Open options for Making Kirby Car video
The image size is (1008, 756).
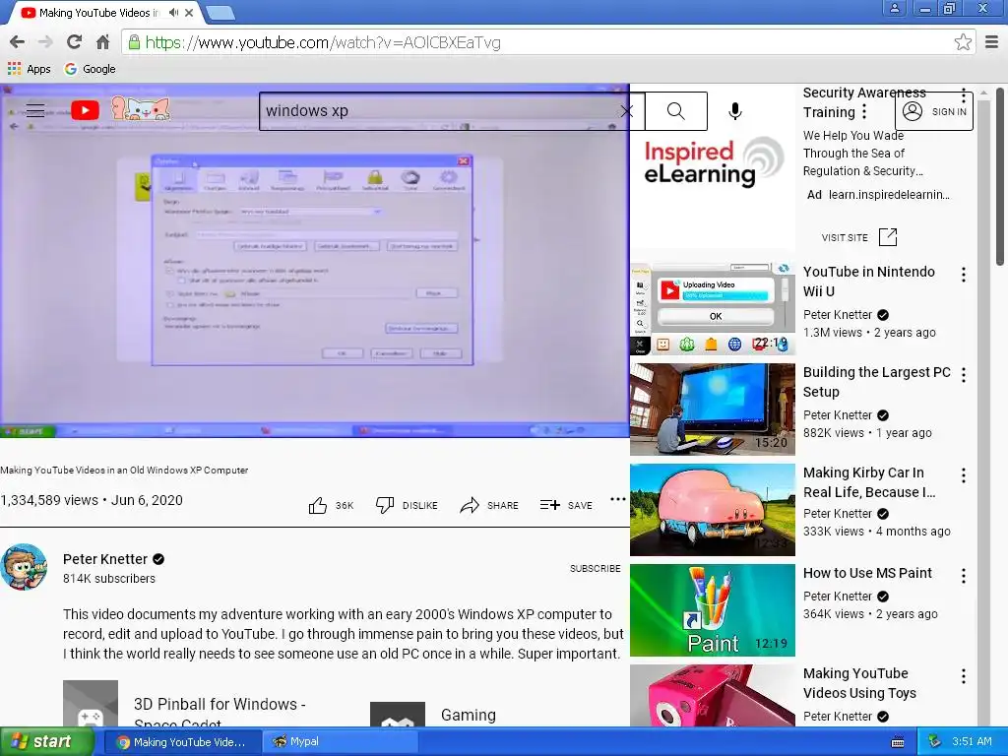tap(963, 475)
